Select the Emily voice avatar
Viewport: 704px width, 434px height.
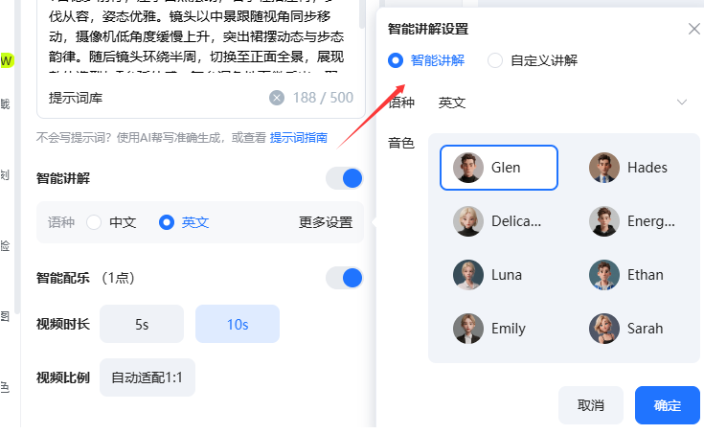coord(468,329)
